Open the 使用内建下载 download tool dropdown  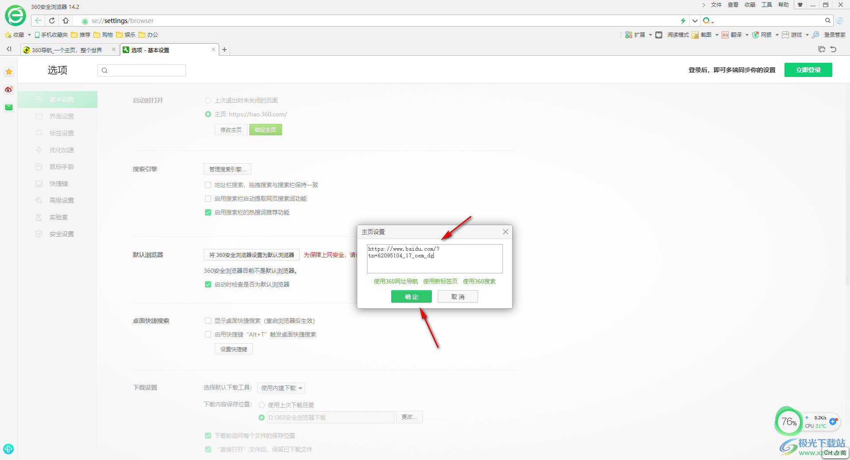tap(281, 388)
